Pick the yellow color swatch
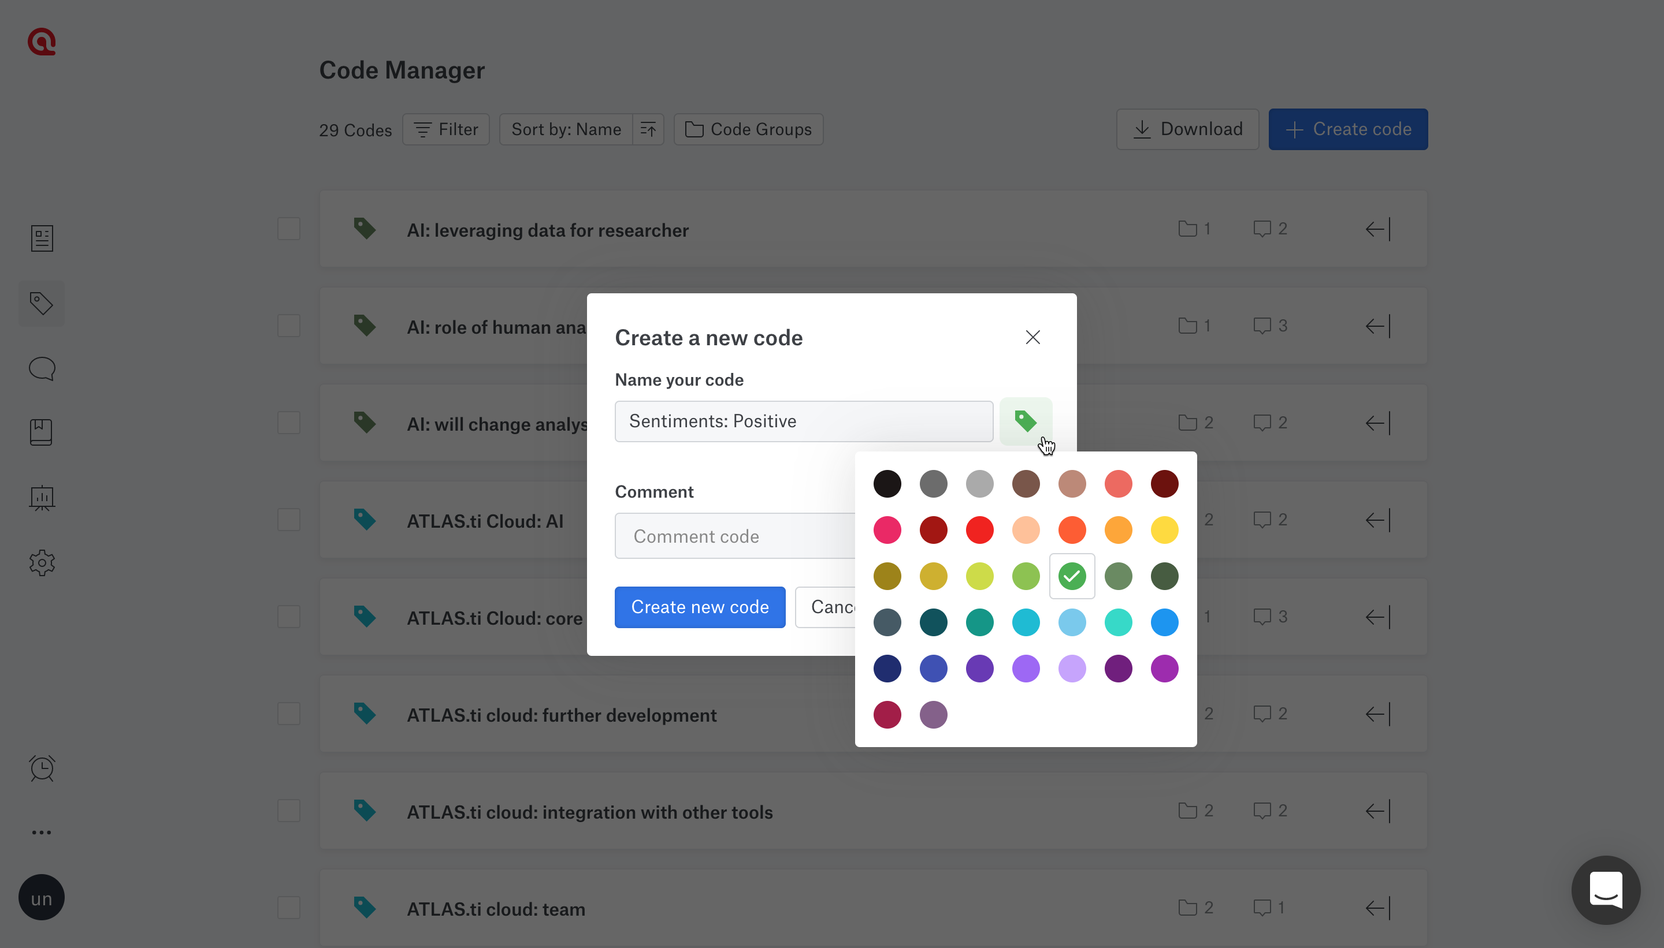The width and height of the screenshot is (1664, 948). coord(1164,530)
